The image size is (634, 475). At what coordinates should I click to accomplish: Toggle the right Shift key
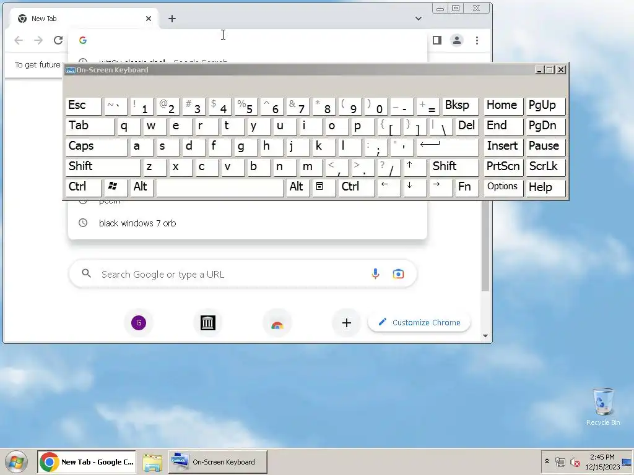454,167
